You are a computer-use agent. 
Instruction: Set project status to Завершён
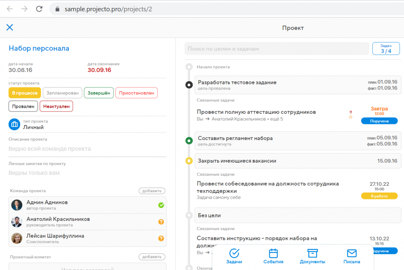point(99,93)
